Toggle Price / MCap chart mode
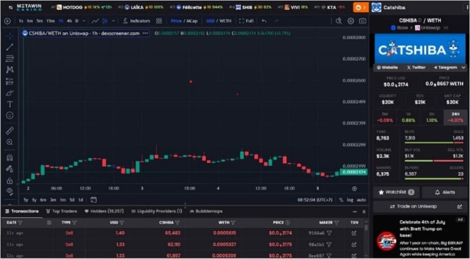The height and width of the screenshot is (259, 470). click(x=184, y=21)
